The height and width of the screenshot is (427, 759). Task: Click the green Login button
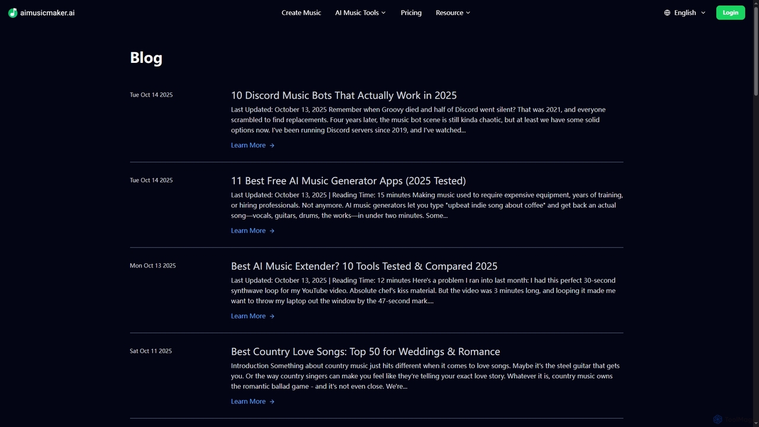point(731,12)
